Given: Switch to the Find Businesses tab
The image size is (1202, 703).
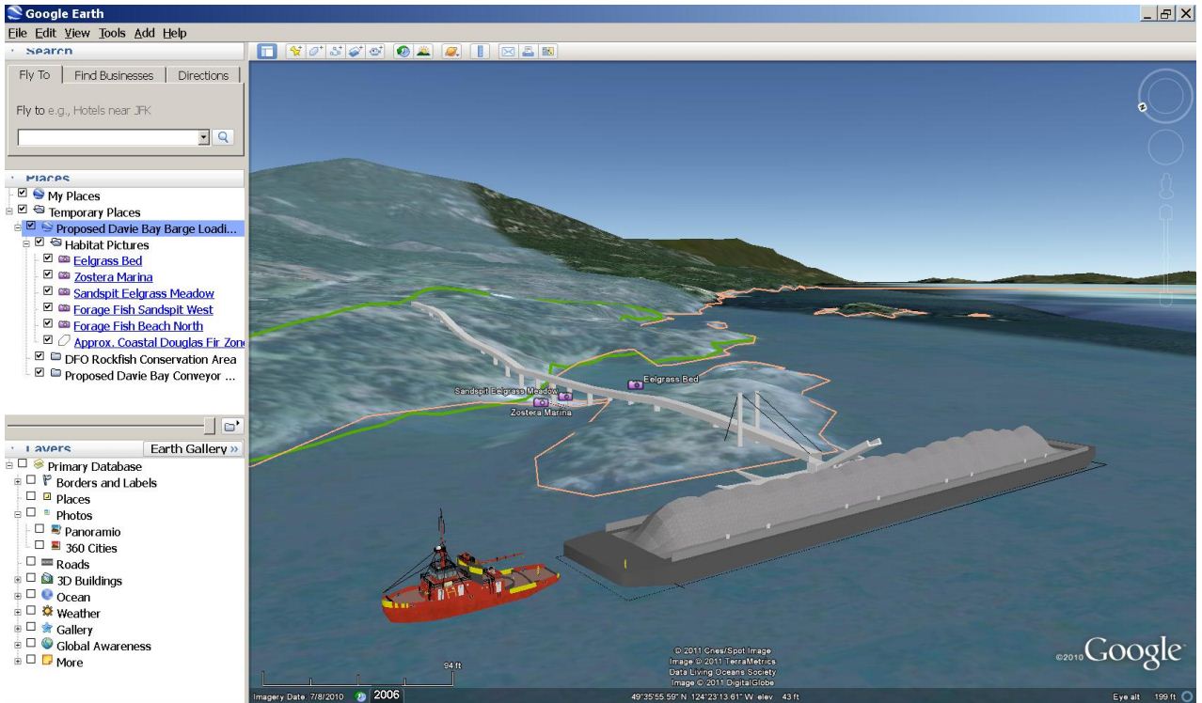Looking at the screenshot, I should pyautogui.click(x=116, y=75).
